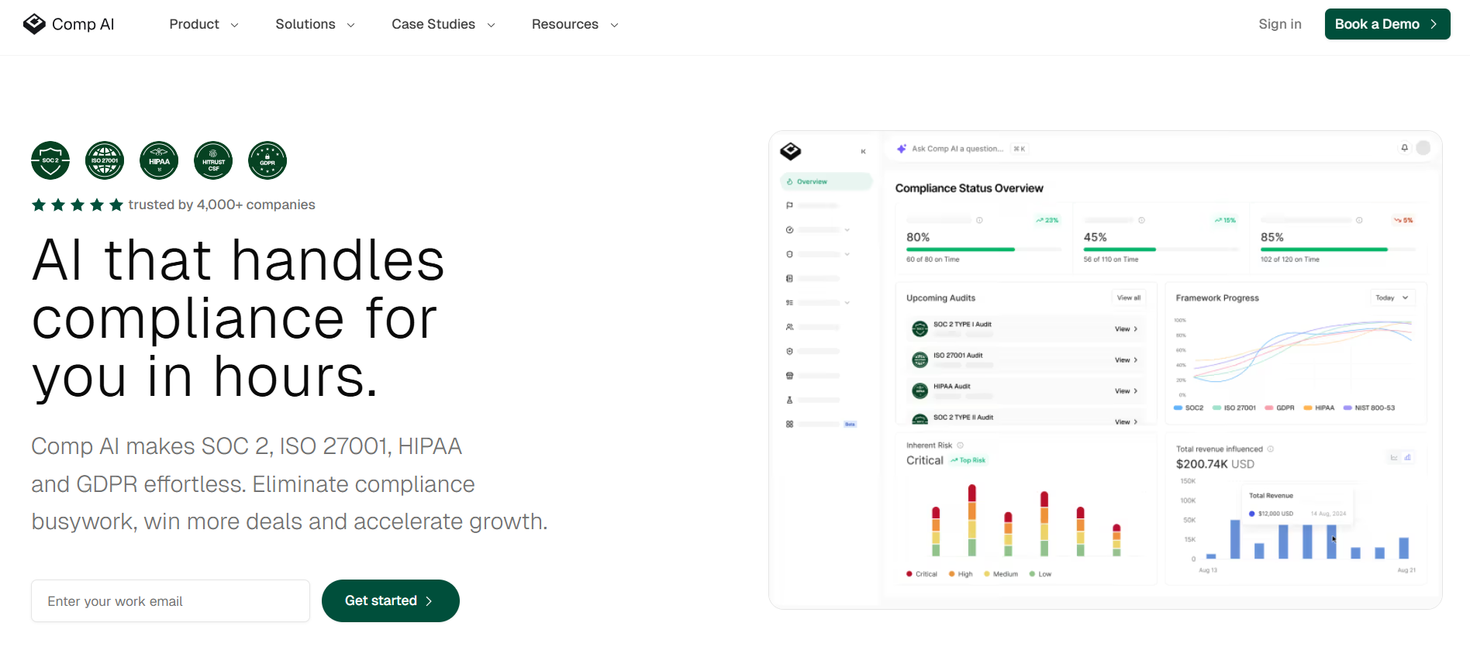Toggle the SOC2 series in chart legend
The height and width of the screenshot is (664, 1470).
(1189, 408)
